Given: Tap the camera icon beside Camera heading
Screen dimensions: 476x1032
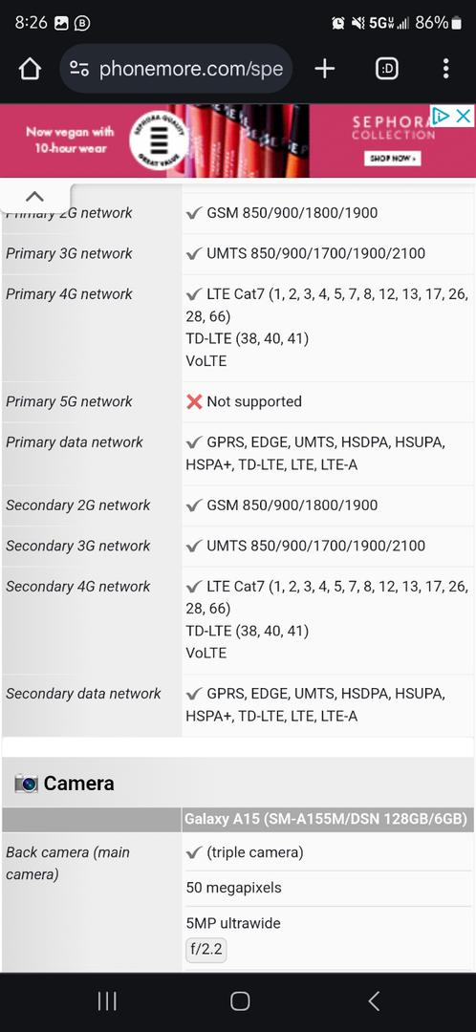Looking at the screenshot, I should click(x=27, y=784).
